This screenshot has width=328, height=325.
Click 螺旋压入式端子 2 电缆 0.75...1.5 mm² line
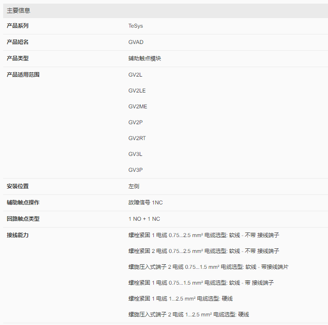208,267
